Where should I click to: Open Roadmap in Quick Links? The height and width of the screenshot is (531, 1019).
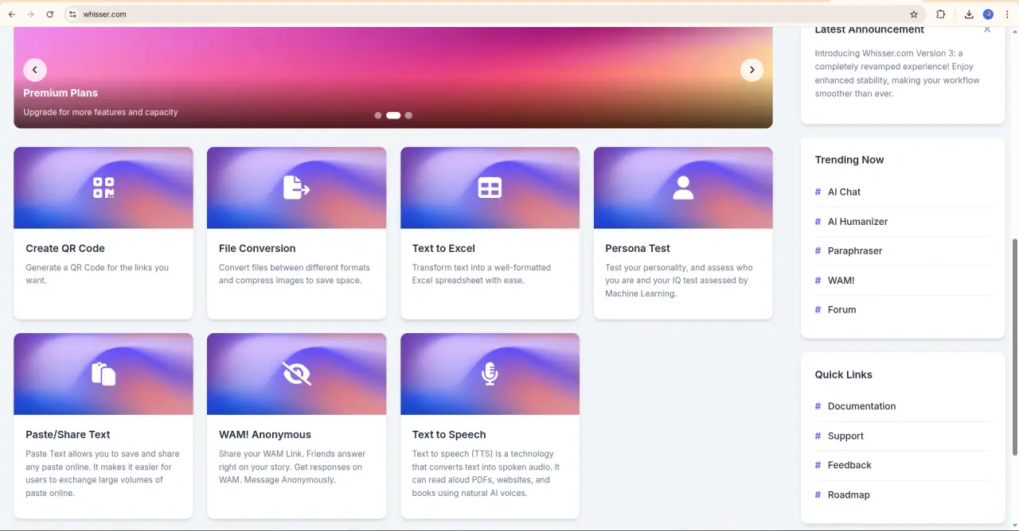pyautogui.click(x=849, y=494)
